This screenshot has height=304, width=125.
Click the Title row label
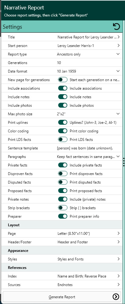click(11, 37)
